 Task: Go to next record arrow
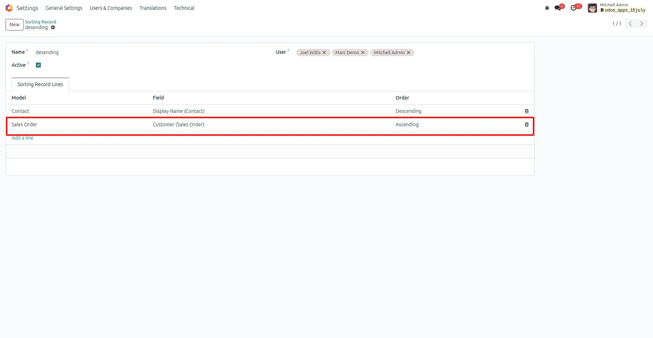click(642, 24)
